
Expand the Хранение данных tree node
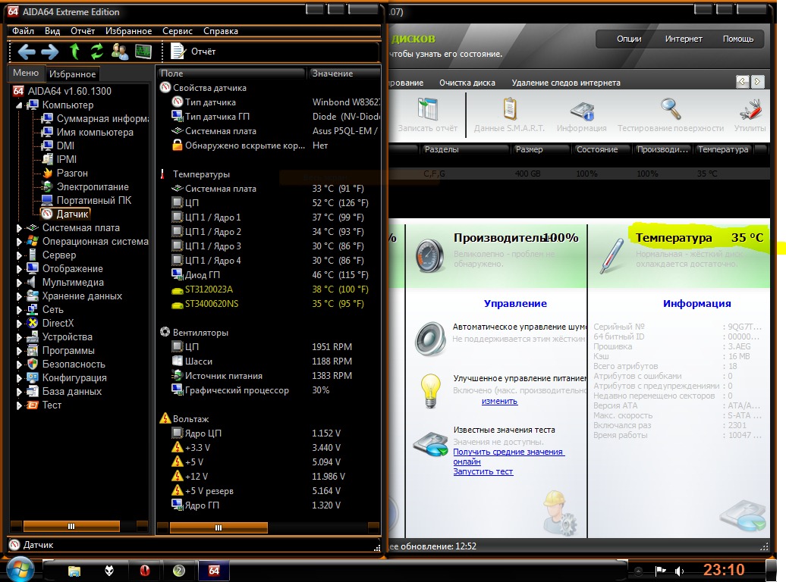19,296
